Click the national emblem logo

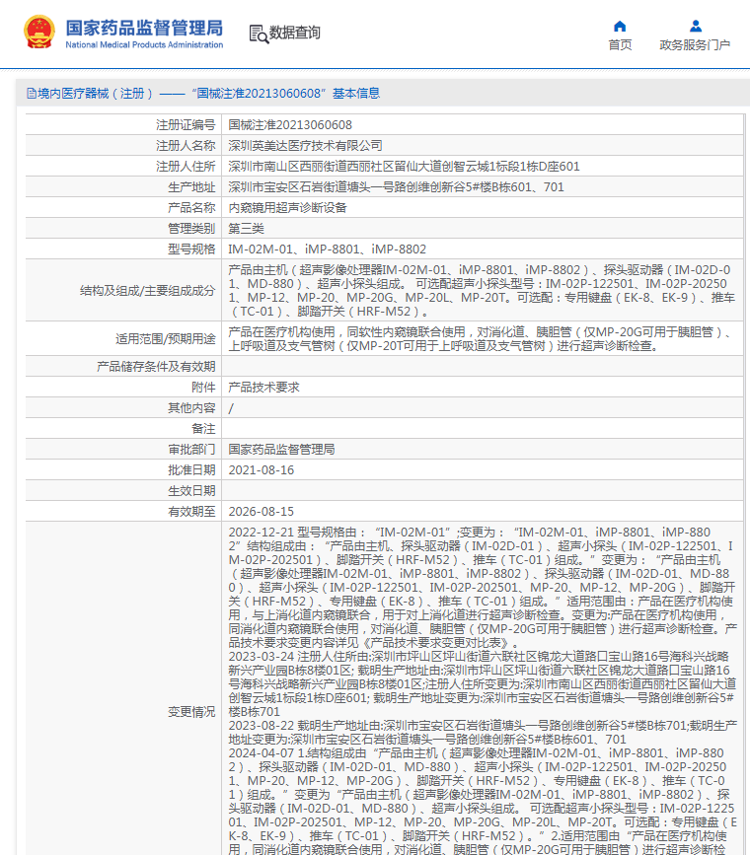39,32
